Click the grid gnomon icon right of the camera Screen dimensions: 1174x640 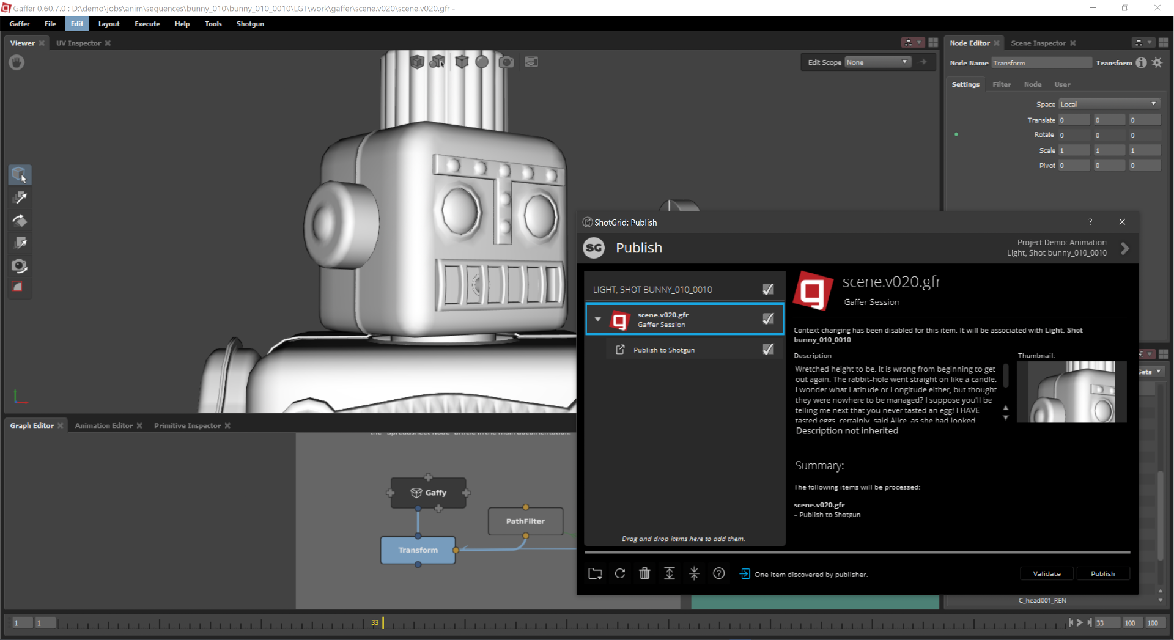[x=531, y=62]
